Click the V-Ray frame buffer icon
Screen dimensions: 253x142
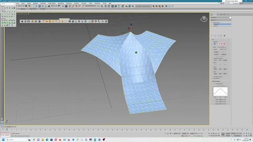(28, 21)
